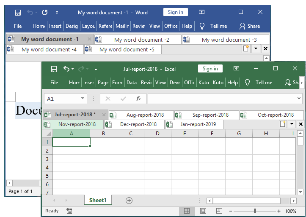Click the New sheet plus icon
306x217 pixels.
(x=129, y=200)
